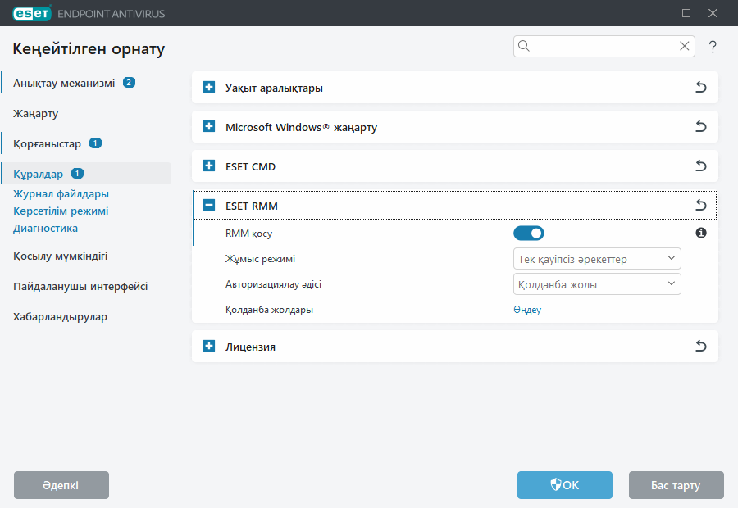Reset the ESET RMM section settings
Screen dimensions: 738x508
tap(700, 206)
